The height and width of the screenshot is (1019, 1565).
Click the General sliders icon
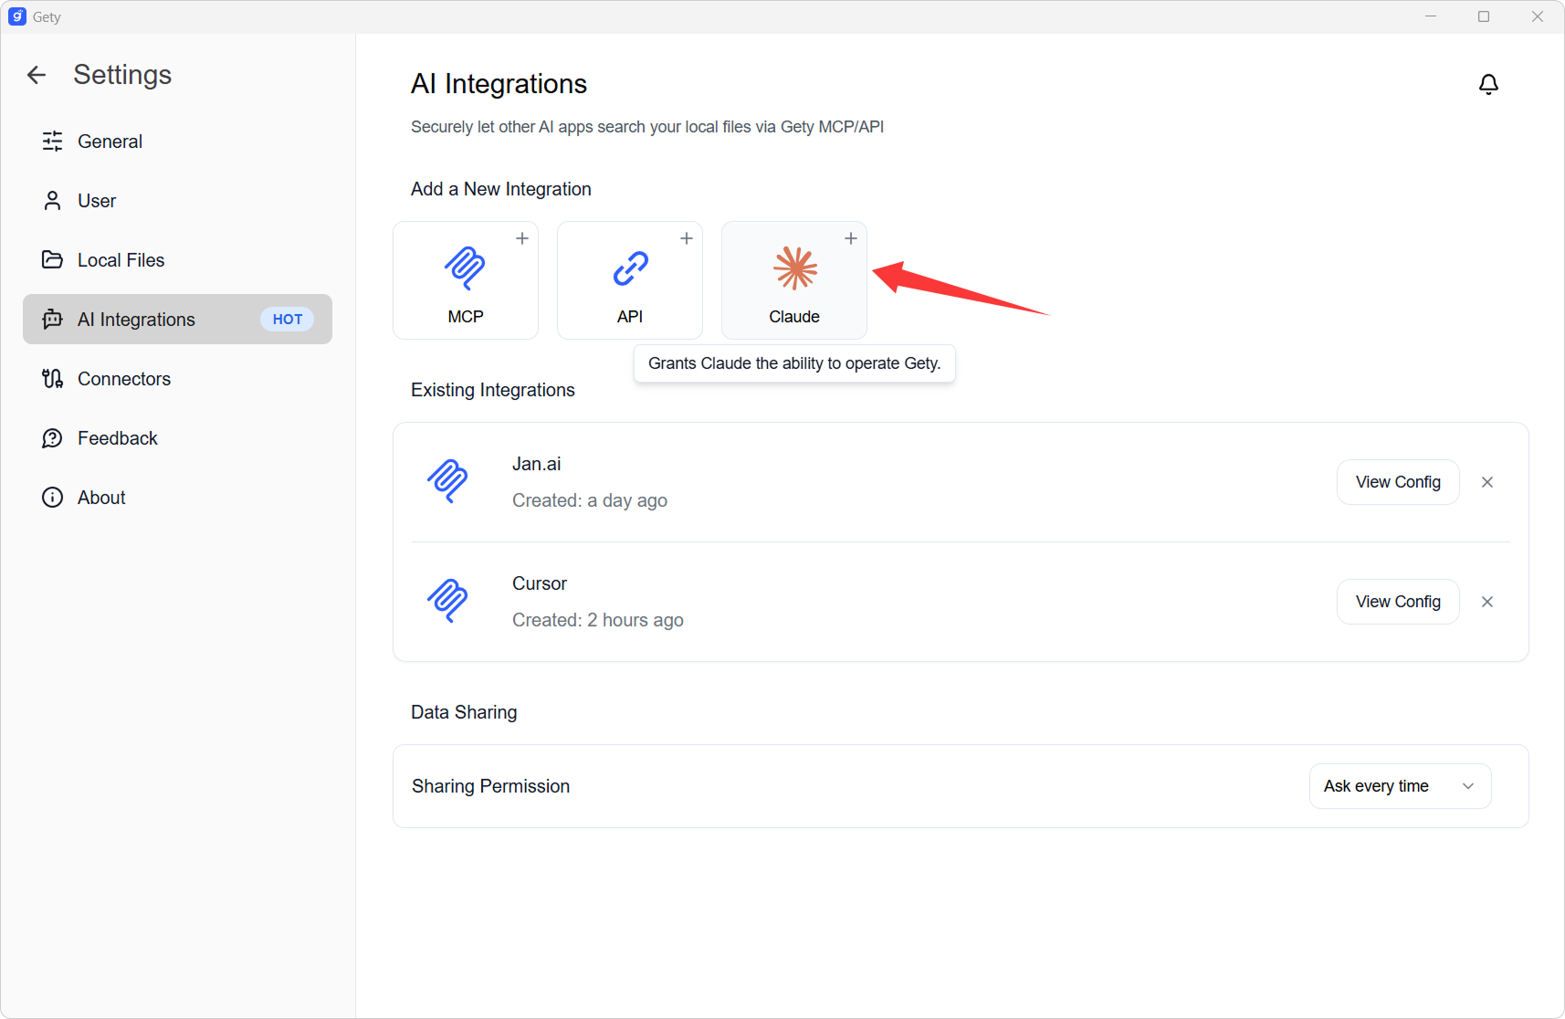[x=53, y=141]
